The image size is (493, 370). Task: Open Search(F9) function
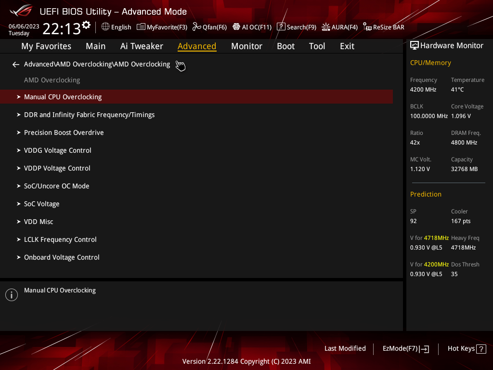coord(301,27)
